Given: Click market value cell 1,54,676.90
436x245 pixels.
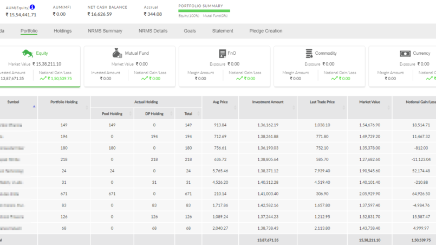Looking at the screenshot, I should 369,125.
